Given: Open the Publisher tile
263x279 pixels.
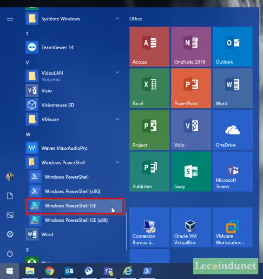Looking at the screenshot, I should tap(149, 172).
